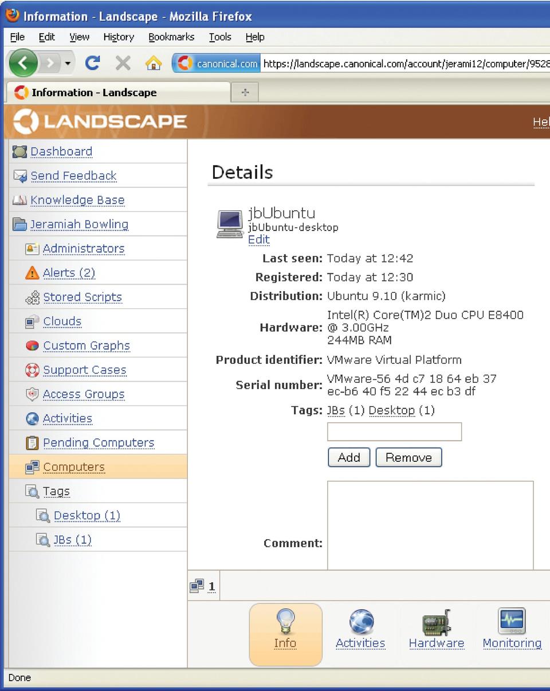The height and width of the screenshot is (691, 550).
Task: Open the highlighted Computers link
Action: click(x=74, y=467)
